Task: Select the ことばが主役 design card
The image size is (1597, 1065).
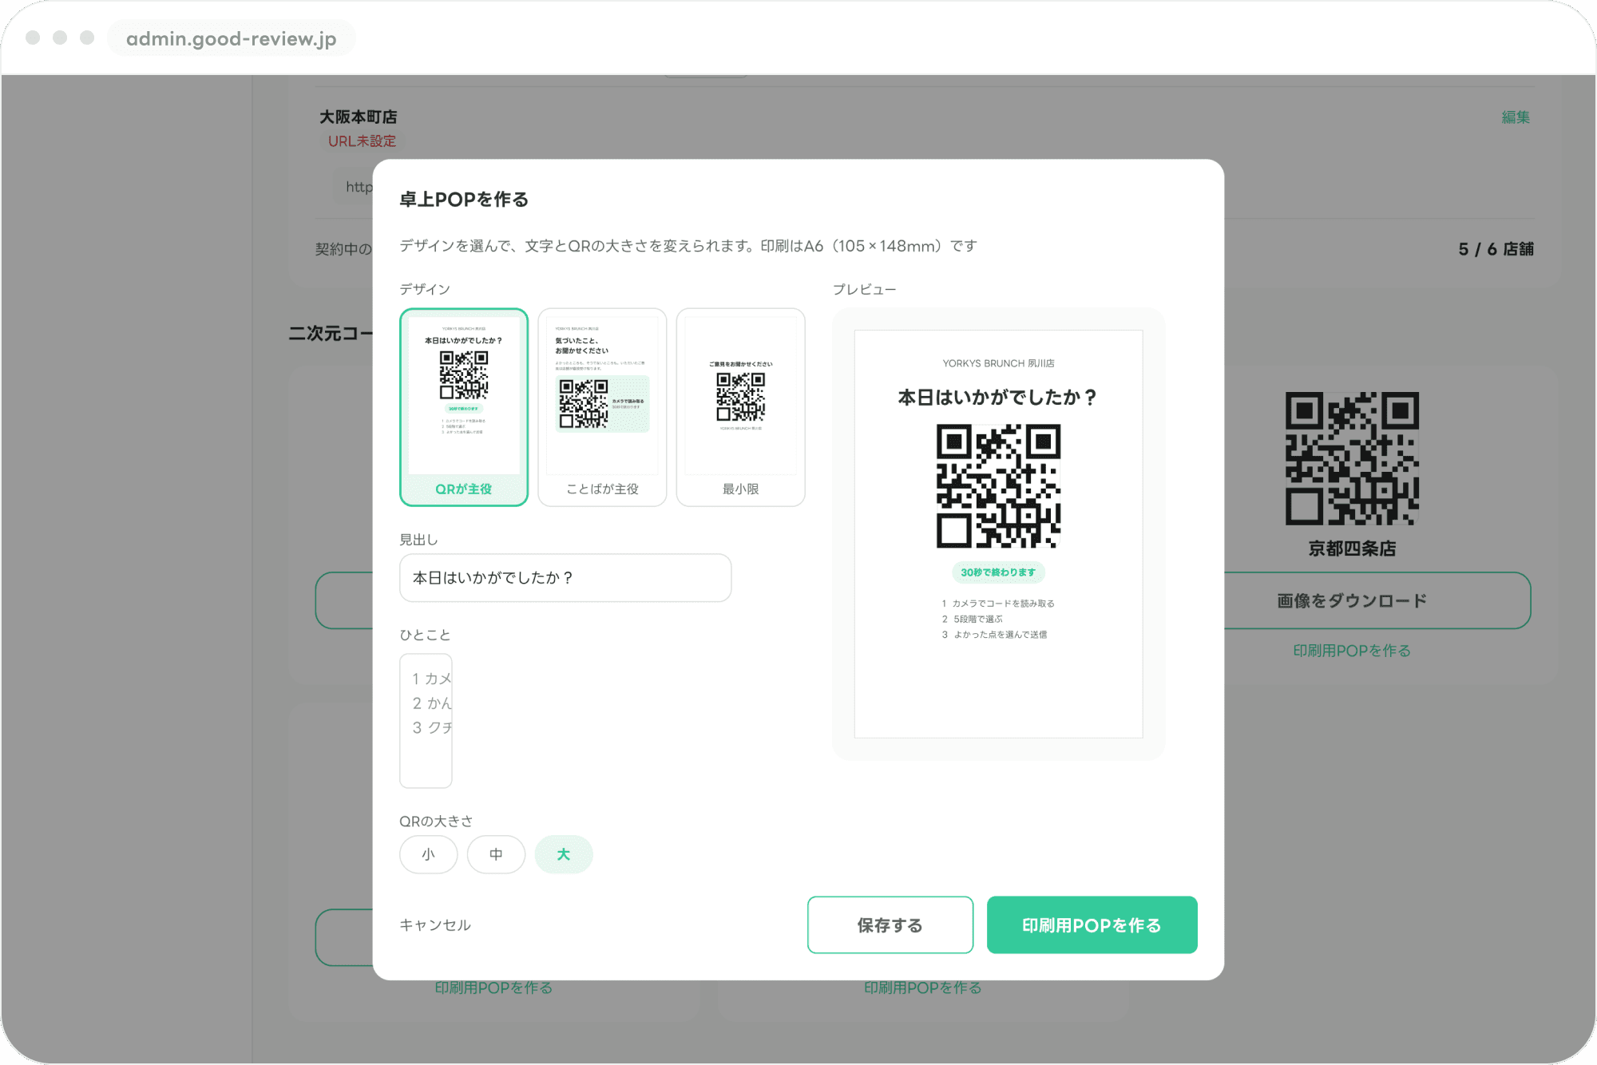Action: 602,407
